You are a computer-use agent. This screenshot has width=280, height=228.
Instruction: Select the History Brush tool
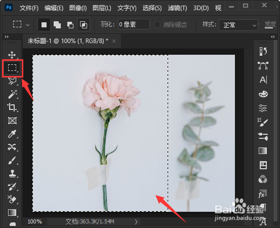(x=12, y=186)
